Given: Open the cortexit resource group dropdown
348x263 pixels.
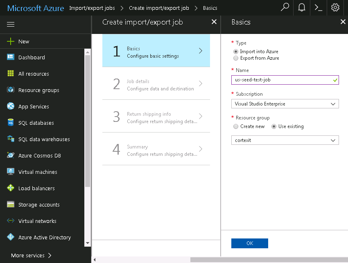Looking at the screenshot, I should tap(285, 140).
